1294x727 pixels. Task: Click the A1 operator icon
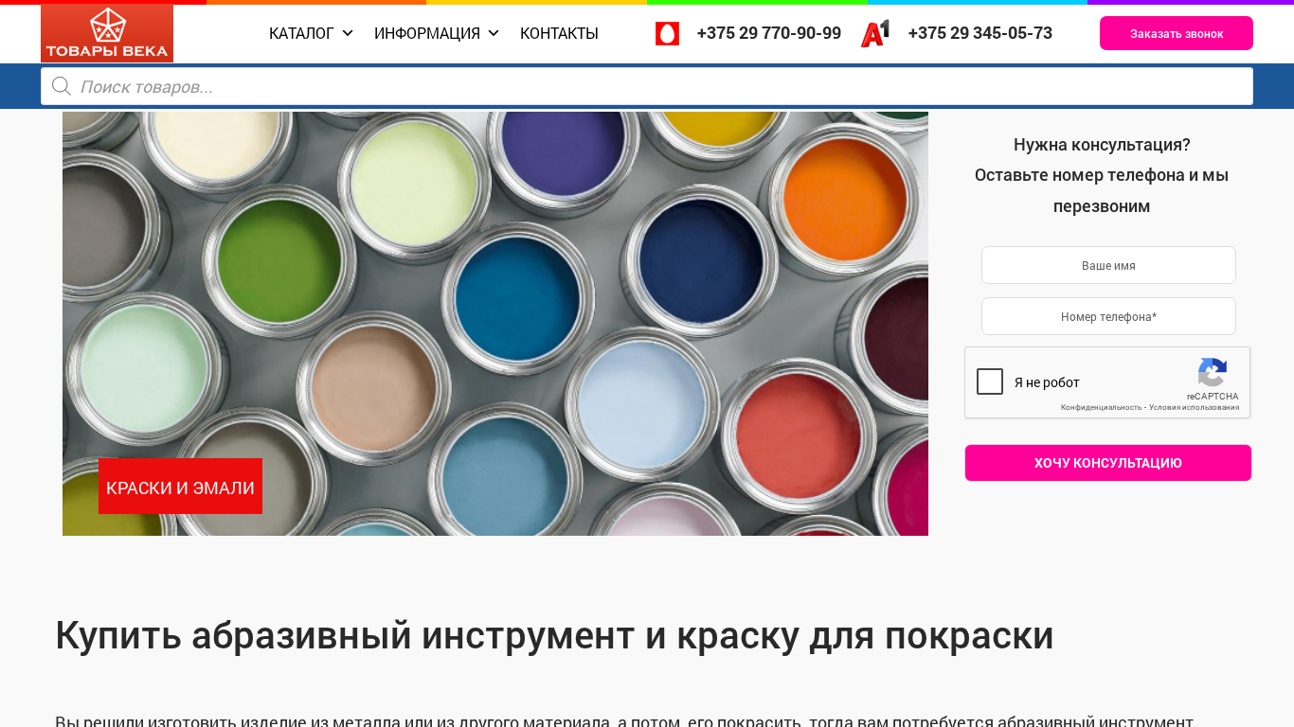[x=875, y=33]
